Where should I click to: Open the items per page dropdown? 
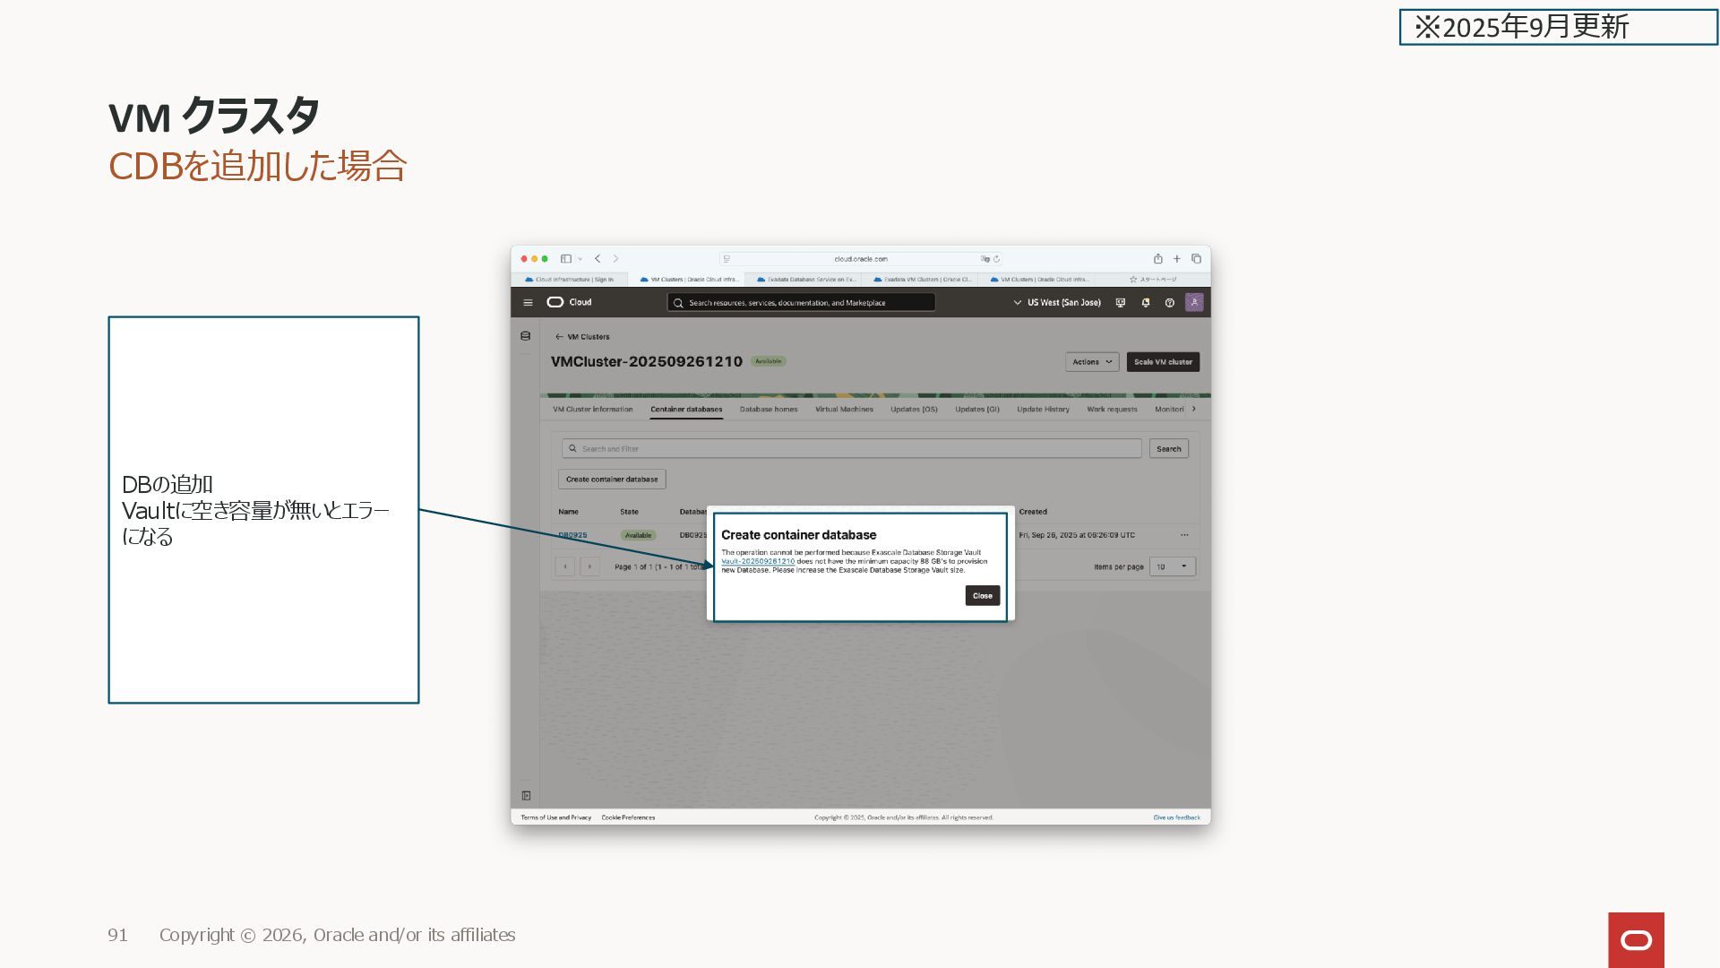[1172, 566]
